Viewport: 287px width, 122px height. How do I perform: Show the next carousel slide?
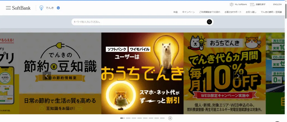(238, 76)
